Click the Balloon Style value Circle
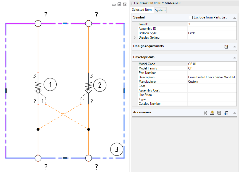This screenshot has height=172, width=239. (x=211, y=33)
